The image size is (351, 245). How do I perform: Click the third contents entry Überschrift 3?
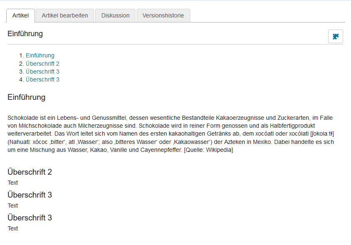coord(42,71)
